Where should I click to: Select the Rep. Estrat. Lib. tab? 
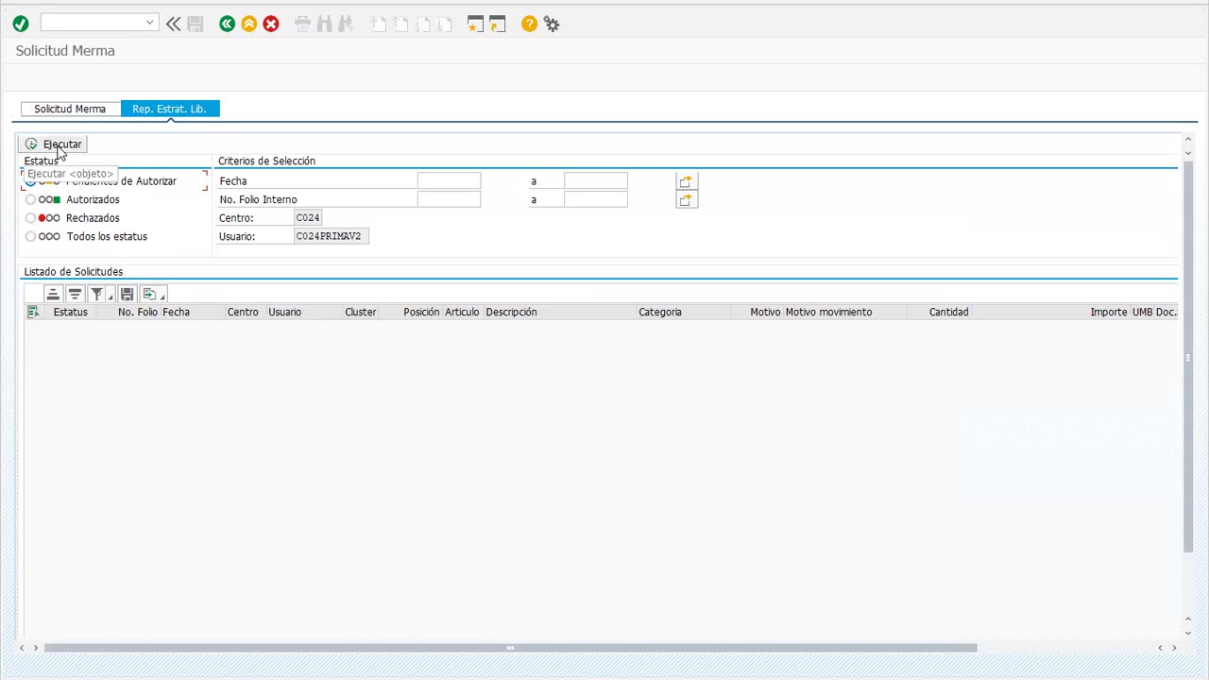pyautogui.click(x=169, y=109)
